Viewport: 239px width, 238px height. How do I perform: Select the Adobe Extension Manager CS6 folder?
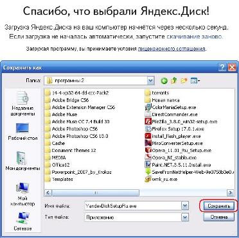point(80,107)
